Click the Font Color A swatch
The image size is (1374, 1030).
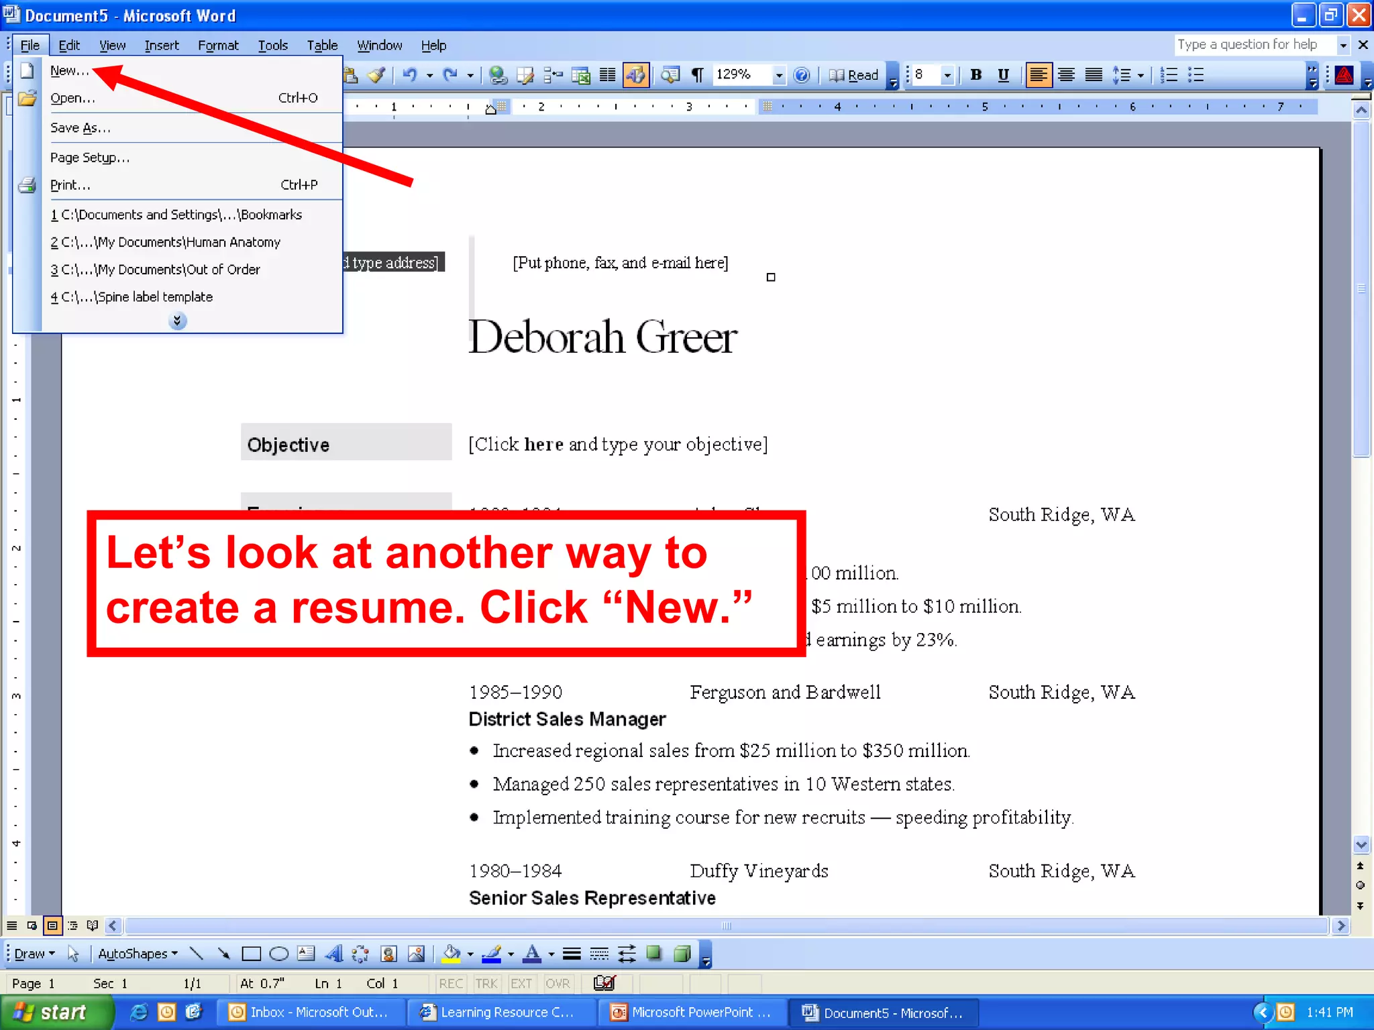533,954
